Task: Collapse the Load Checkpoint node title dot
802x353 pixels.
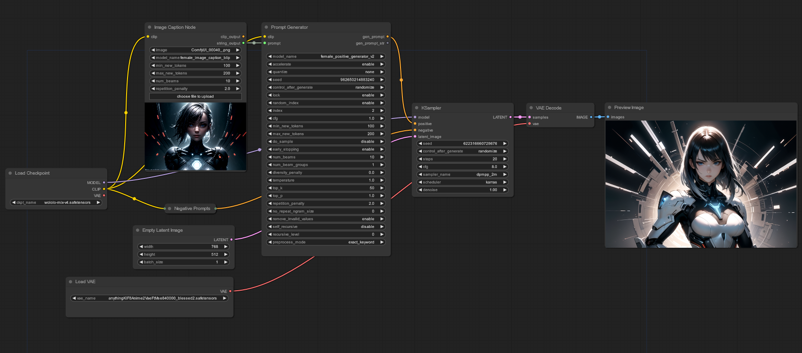Action: tap(10, 173)
